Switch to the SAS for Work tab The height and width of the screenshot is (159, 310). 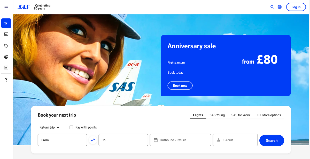(x=241, y=115)
